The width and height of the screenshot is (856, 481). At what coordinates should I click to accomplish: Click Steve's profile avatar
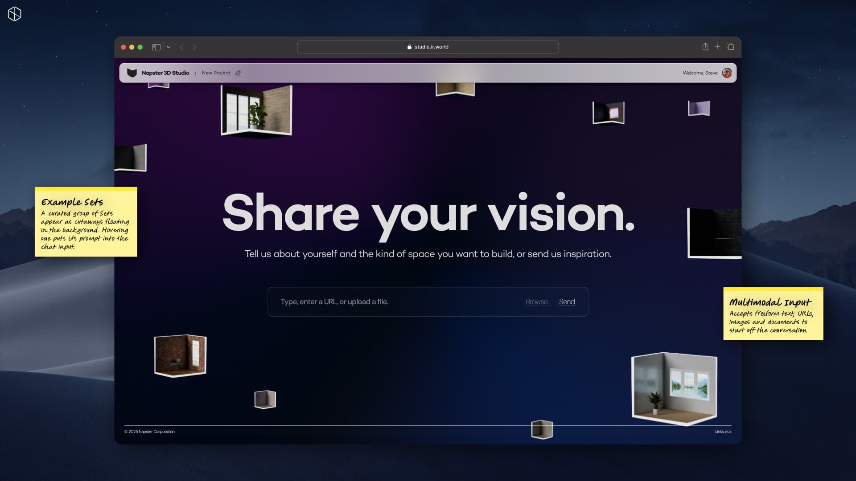pos(727,73)
